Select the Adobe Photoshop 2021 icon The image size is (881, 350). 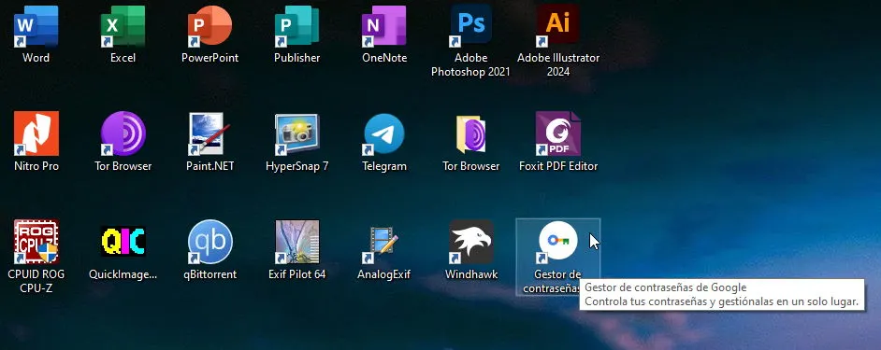click(x=470, y=26)
